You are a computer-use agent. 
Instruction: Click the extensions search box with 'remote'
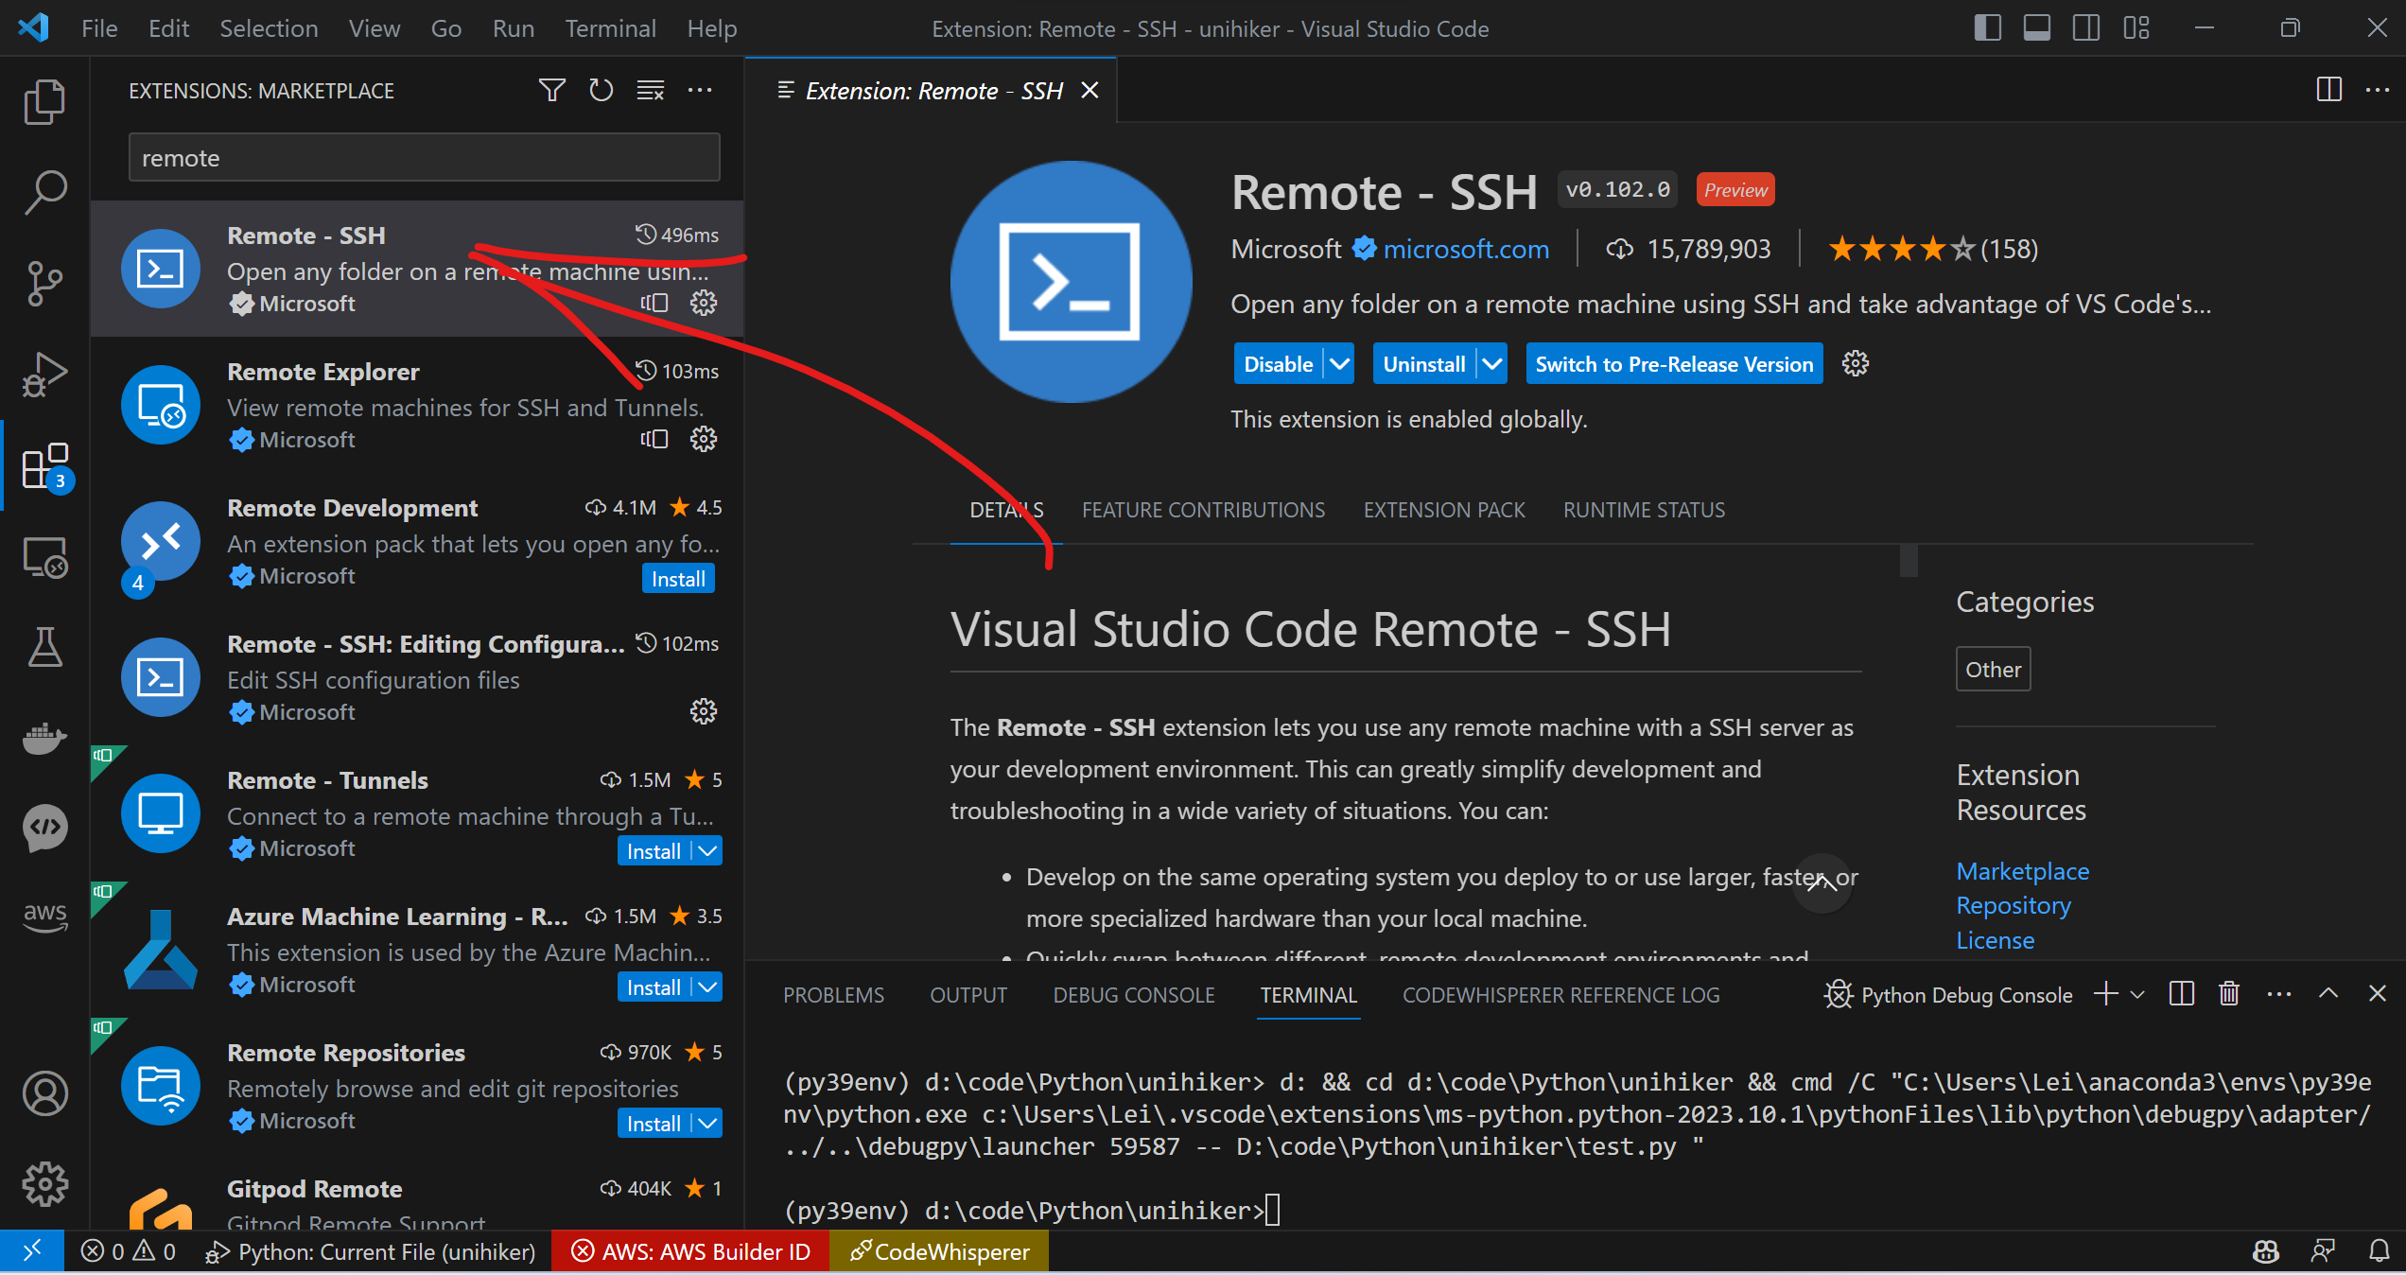click(424, 157)
